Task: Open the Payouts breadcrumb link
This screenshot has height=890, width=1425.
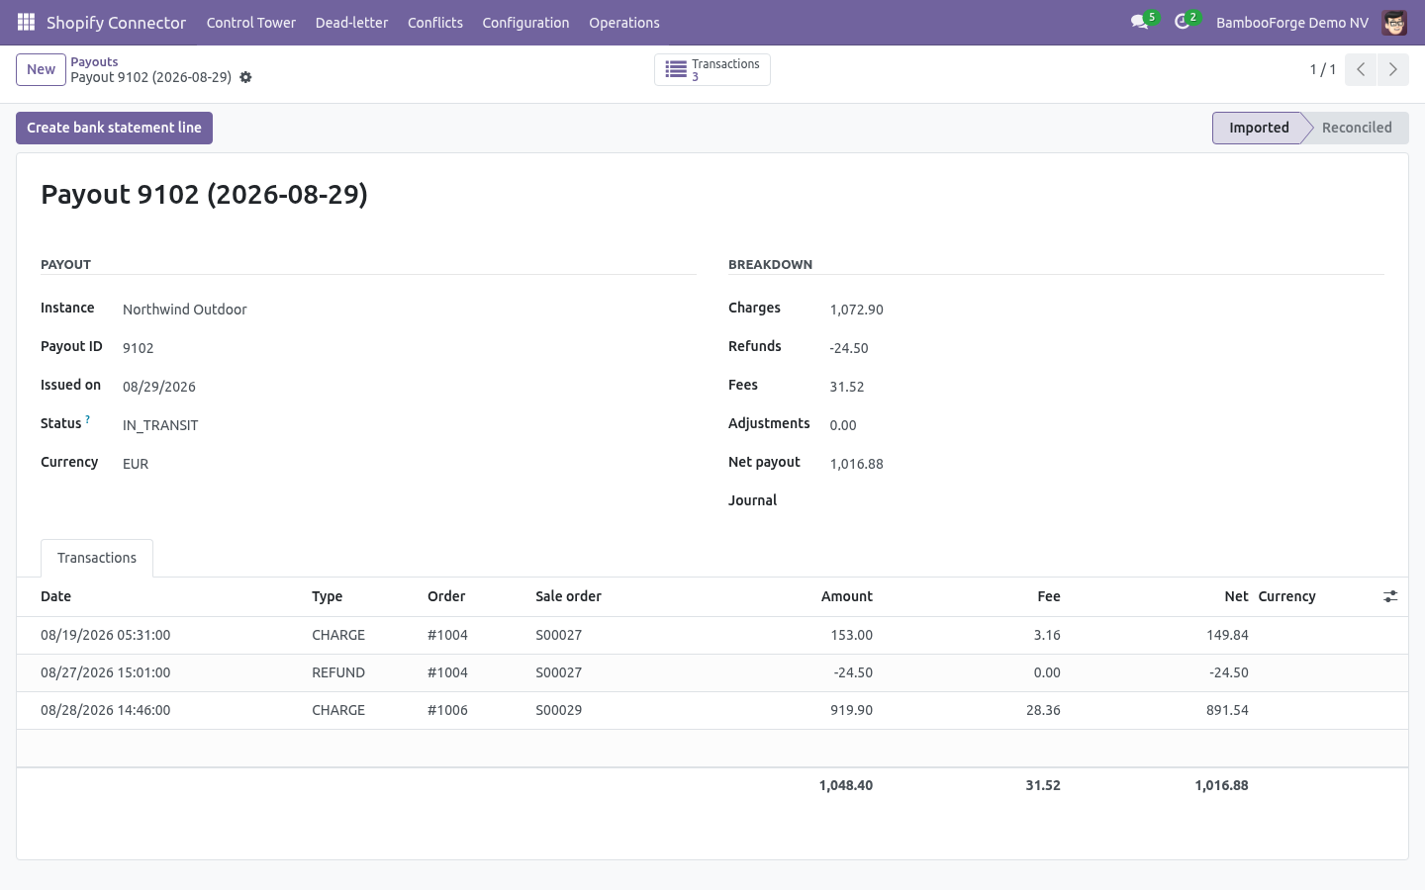Action: (x=94, y=61)
